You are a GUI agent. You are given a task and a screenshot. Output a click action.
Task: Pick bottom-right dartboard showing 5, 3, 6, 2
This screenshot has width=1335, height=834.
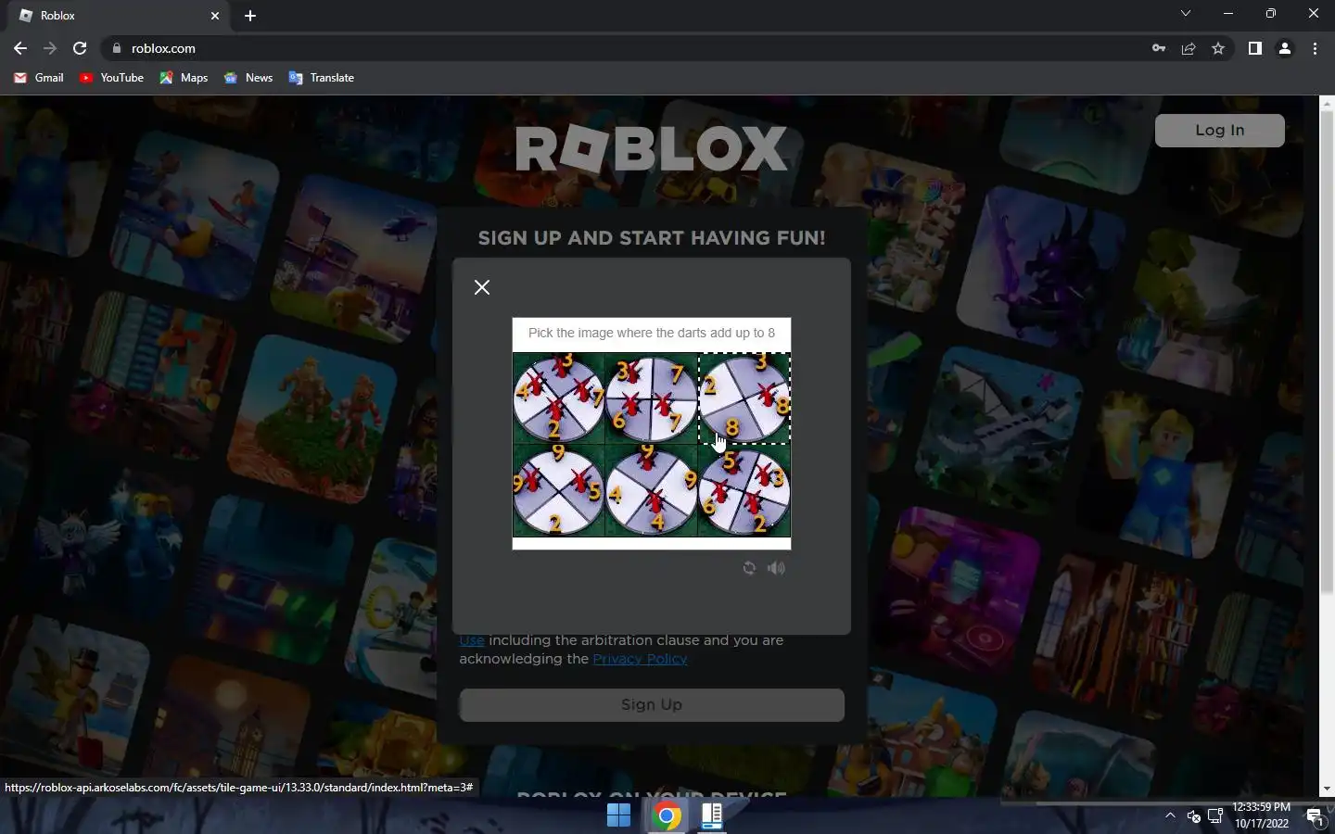coord(744,491)
